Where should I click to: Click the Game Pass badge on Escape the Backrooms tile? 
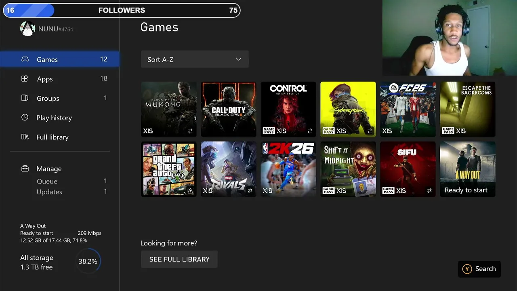click(x=448, y=131)
